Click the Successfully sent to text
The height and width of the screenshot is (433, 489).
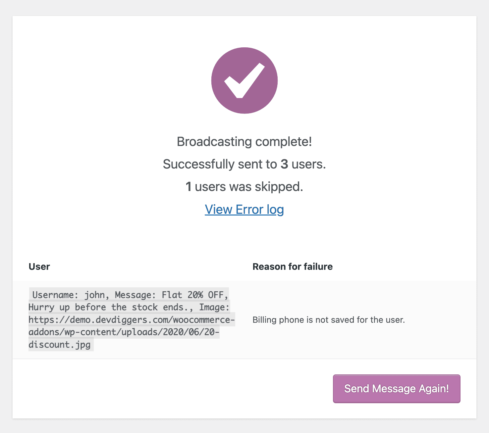[220, 164]
